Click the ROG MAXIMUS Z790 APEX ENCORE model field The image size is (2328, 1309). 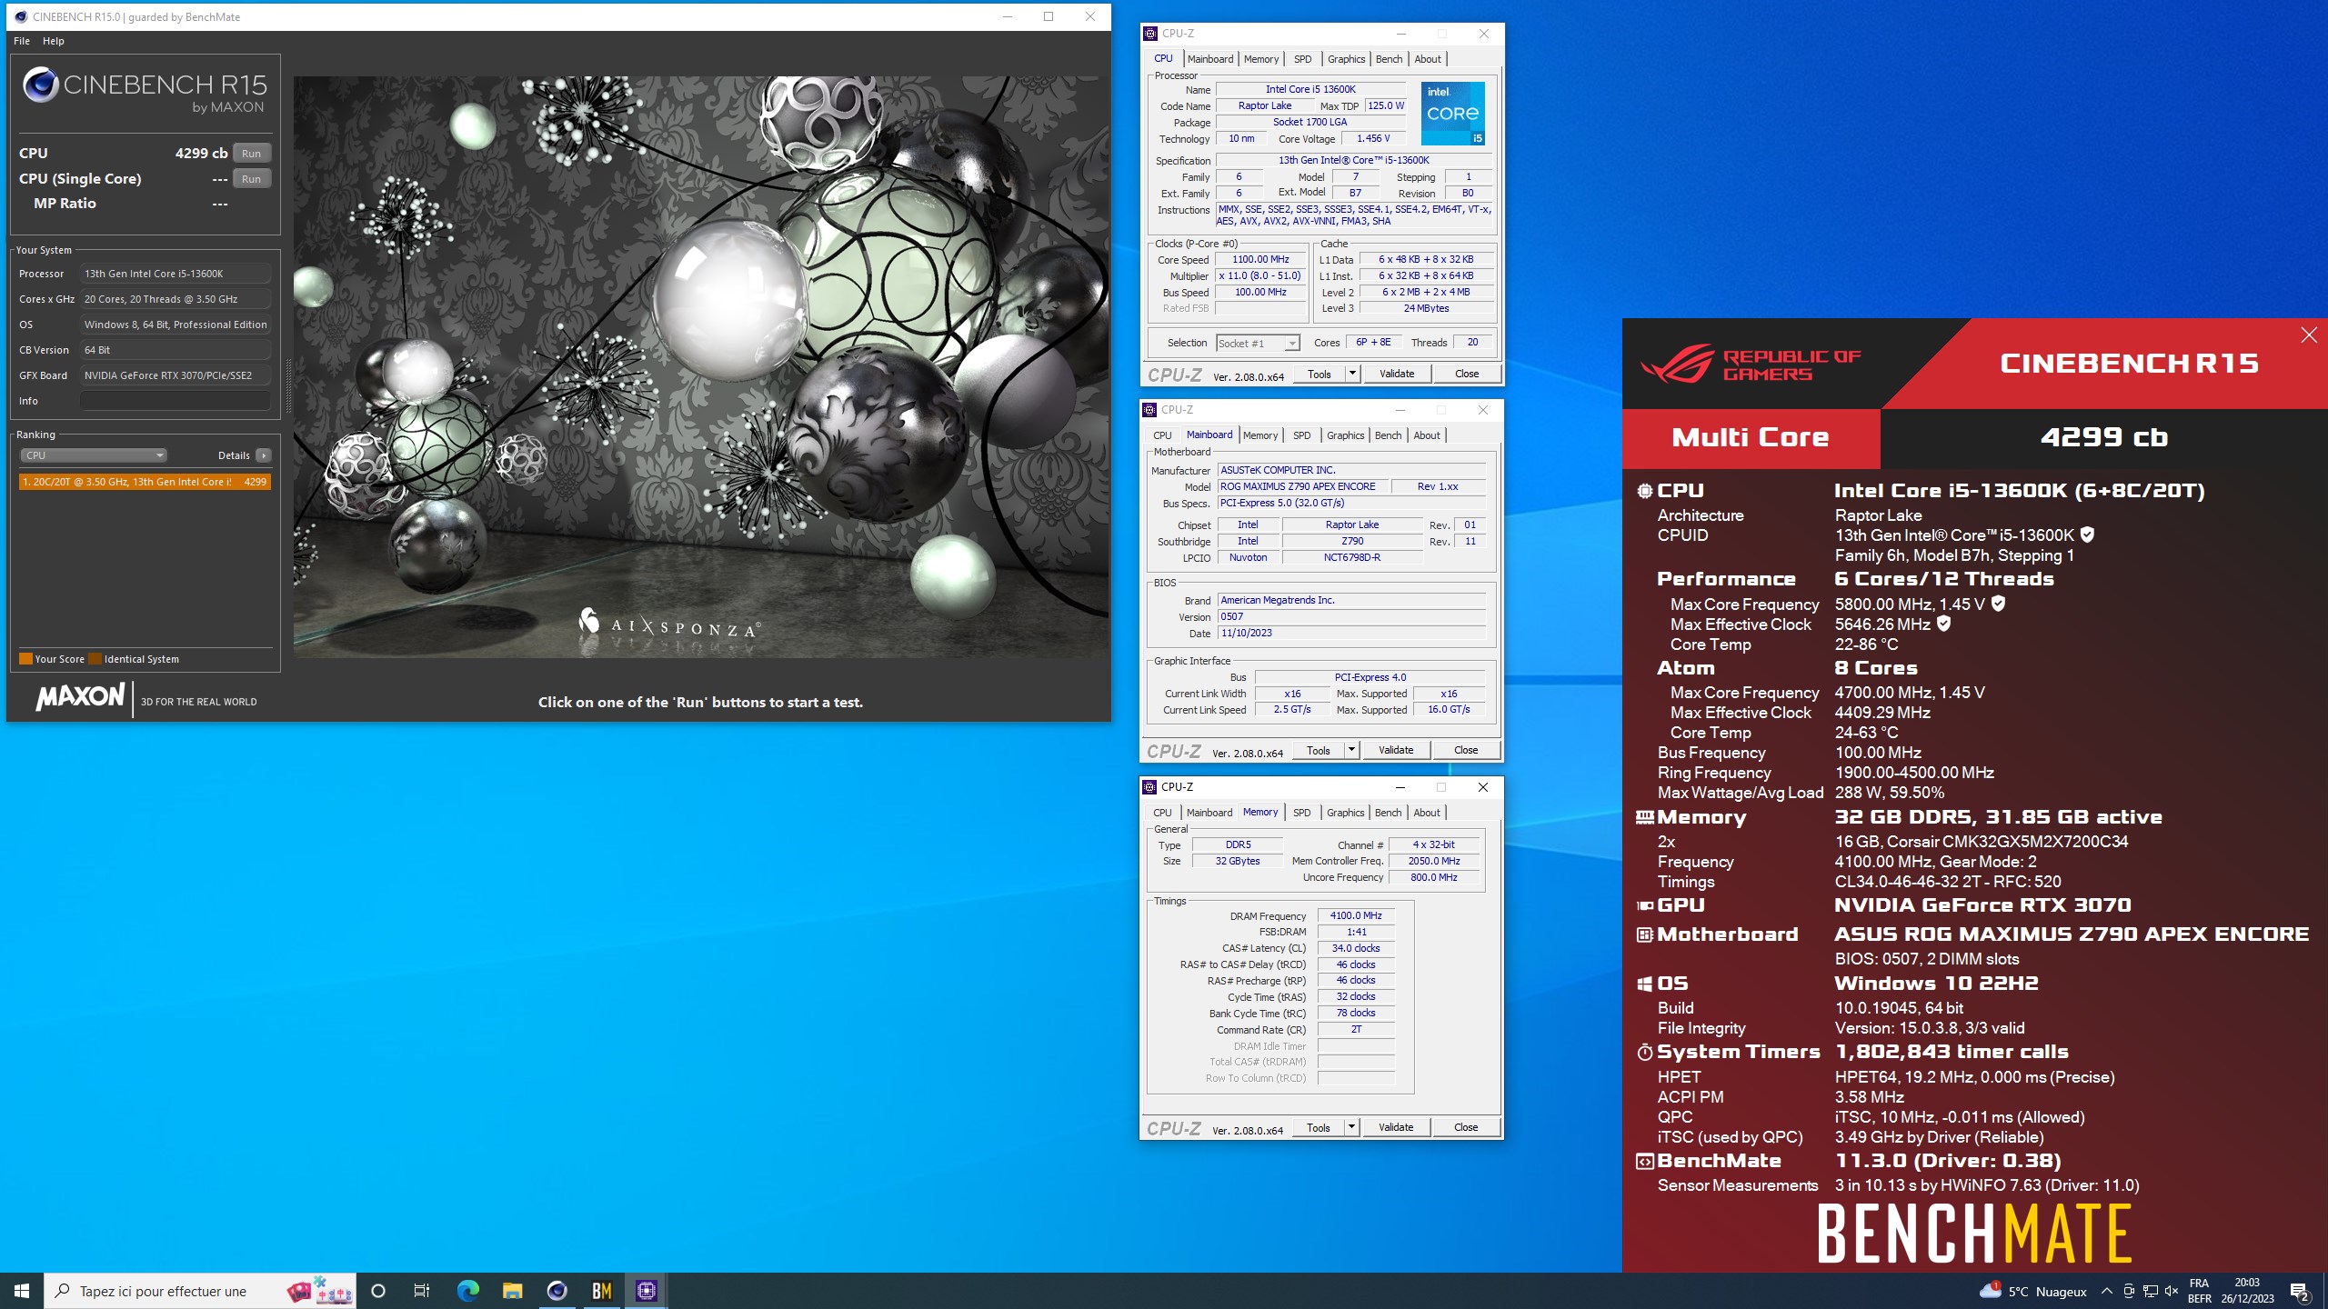pyautogui.click(x=1303, y=486)
